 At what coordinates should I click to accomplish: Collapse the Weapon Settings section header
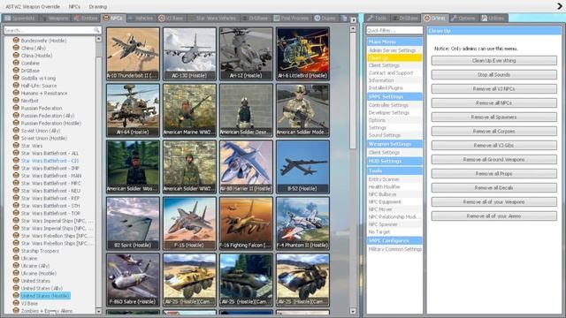tap(394, 144)
